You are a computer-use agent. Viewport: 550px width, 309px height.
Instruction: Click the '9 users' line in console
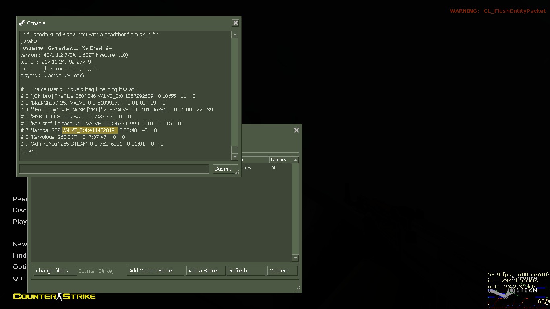(x=29, y=151)
